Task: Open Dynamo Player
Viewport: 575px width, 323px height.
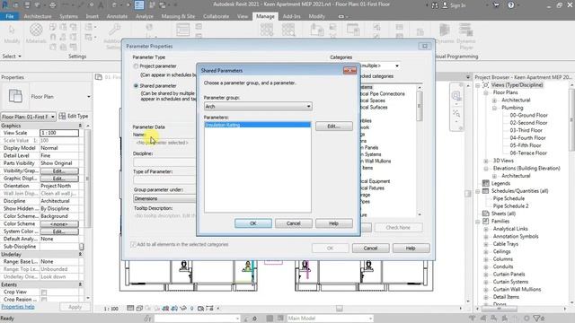Action: pyautogui.click(x=465, y=36)
